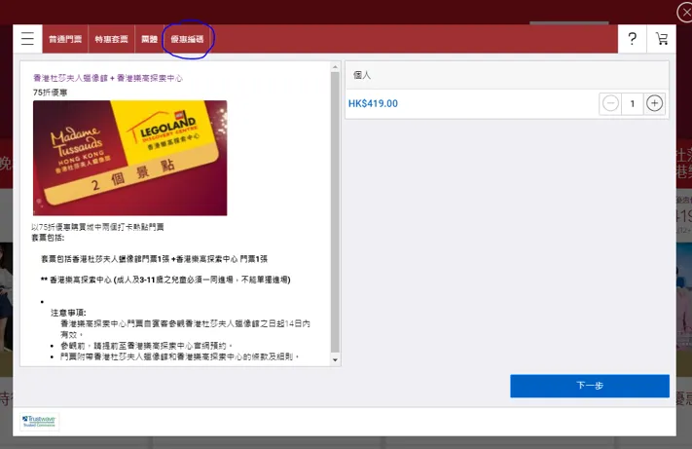The width and height of the screenshot is (692, 449).
Task: Click the Madame Tussauds Legoland combo image
Action: [x=130, y=158]
